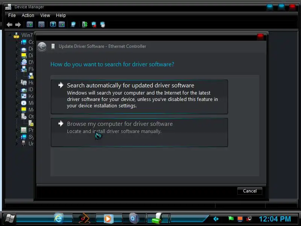Click the Device Manager taskbar button
The height and width of the screenshot is (226, 301).
click(x=157, y=219)
